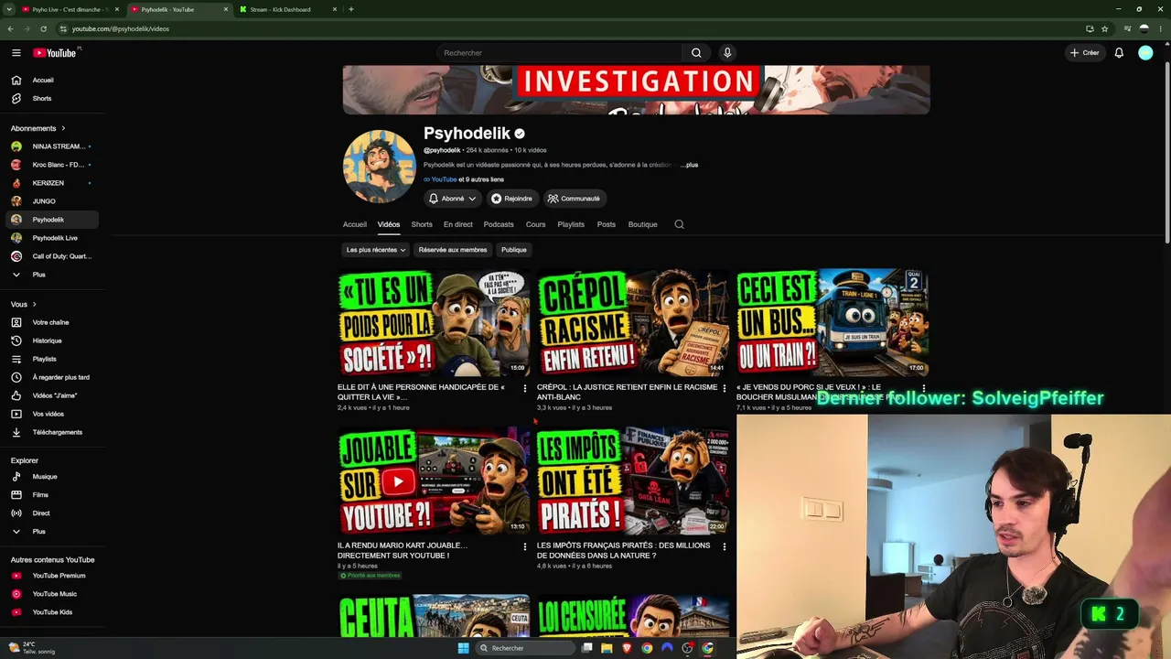Viewport: 1171px width, 659px height.
Task: Open Votre chaîne in the sidebar
Action: (52, 322)
